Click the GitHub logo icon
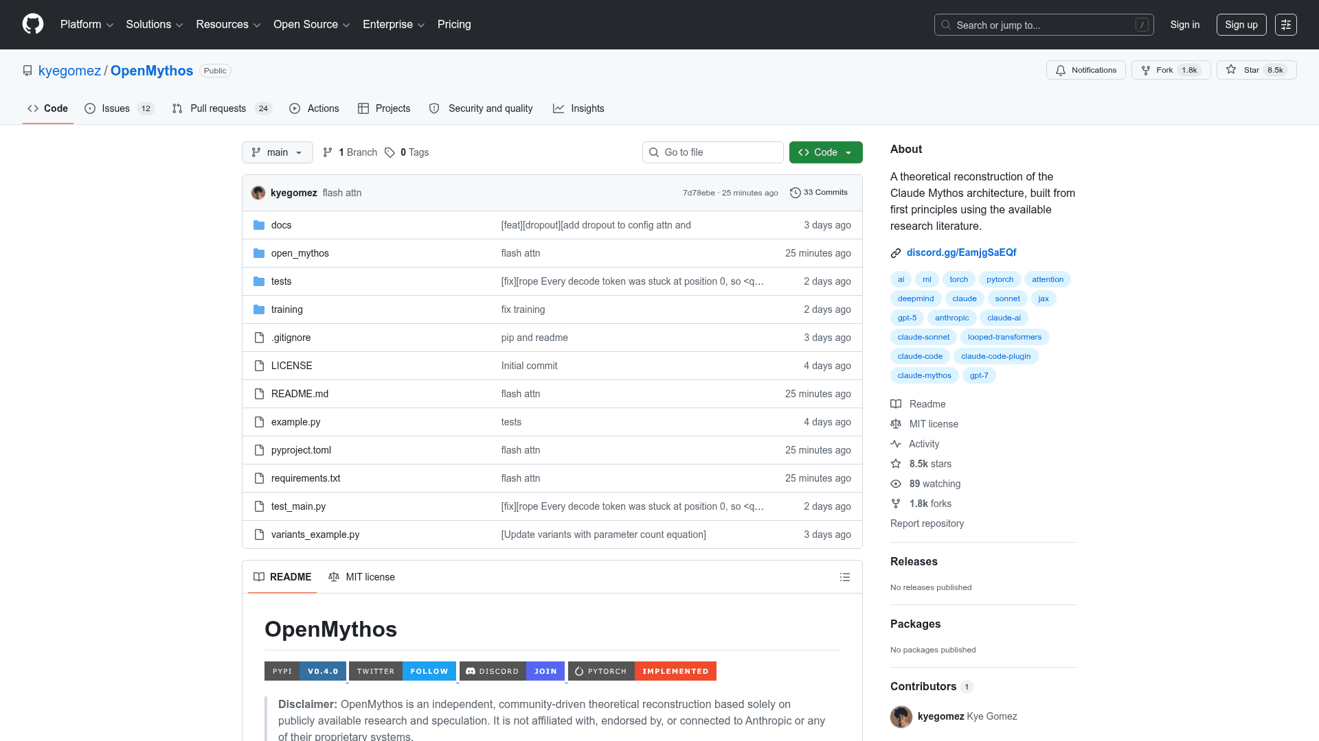This screenshot has height=741, width=1319. click(x=33, y=24)
